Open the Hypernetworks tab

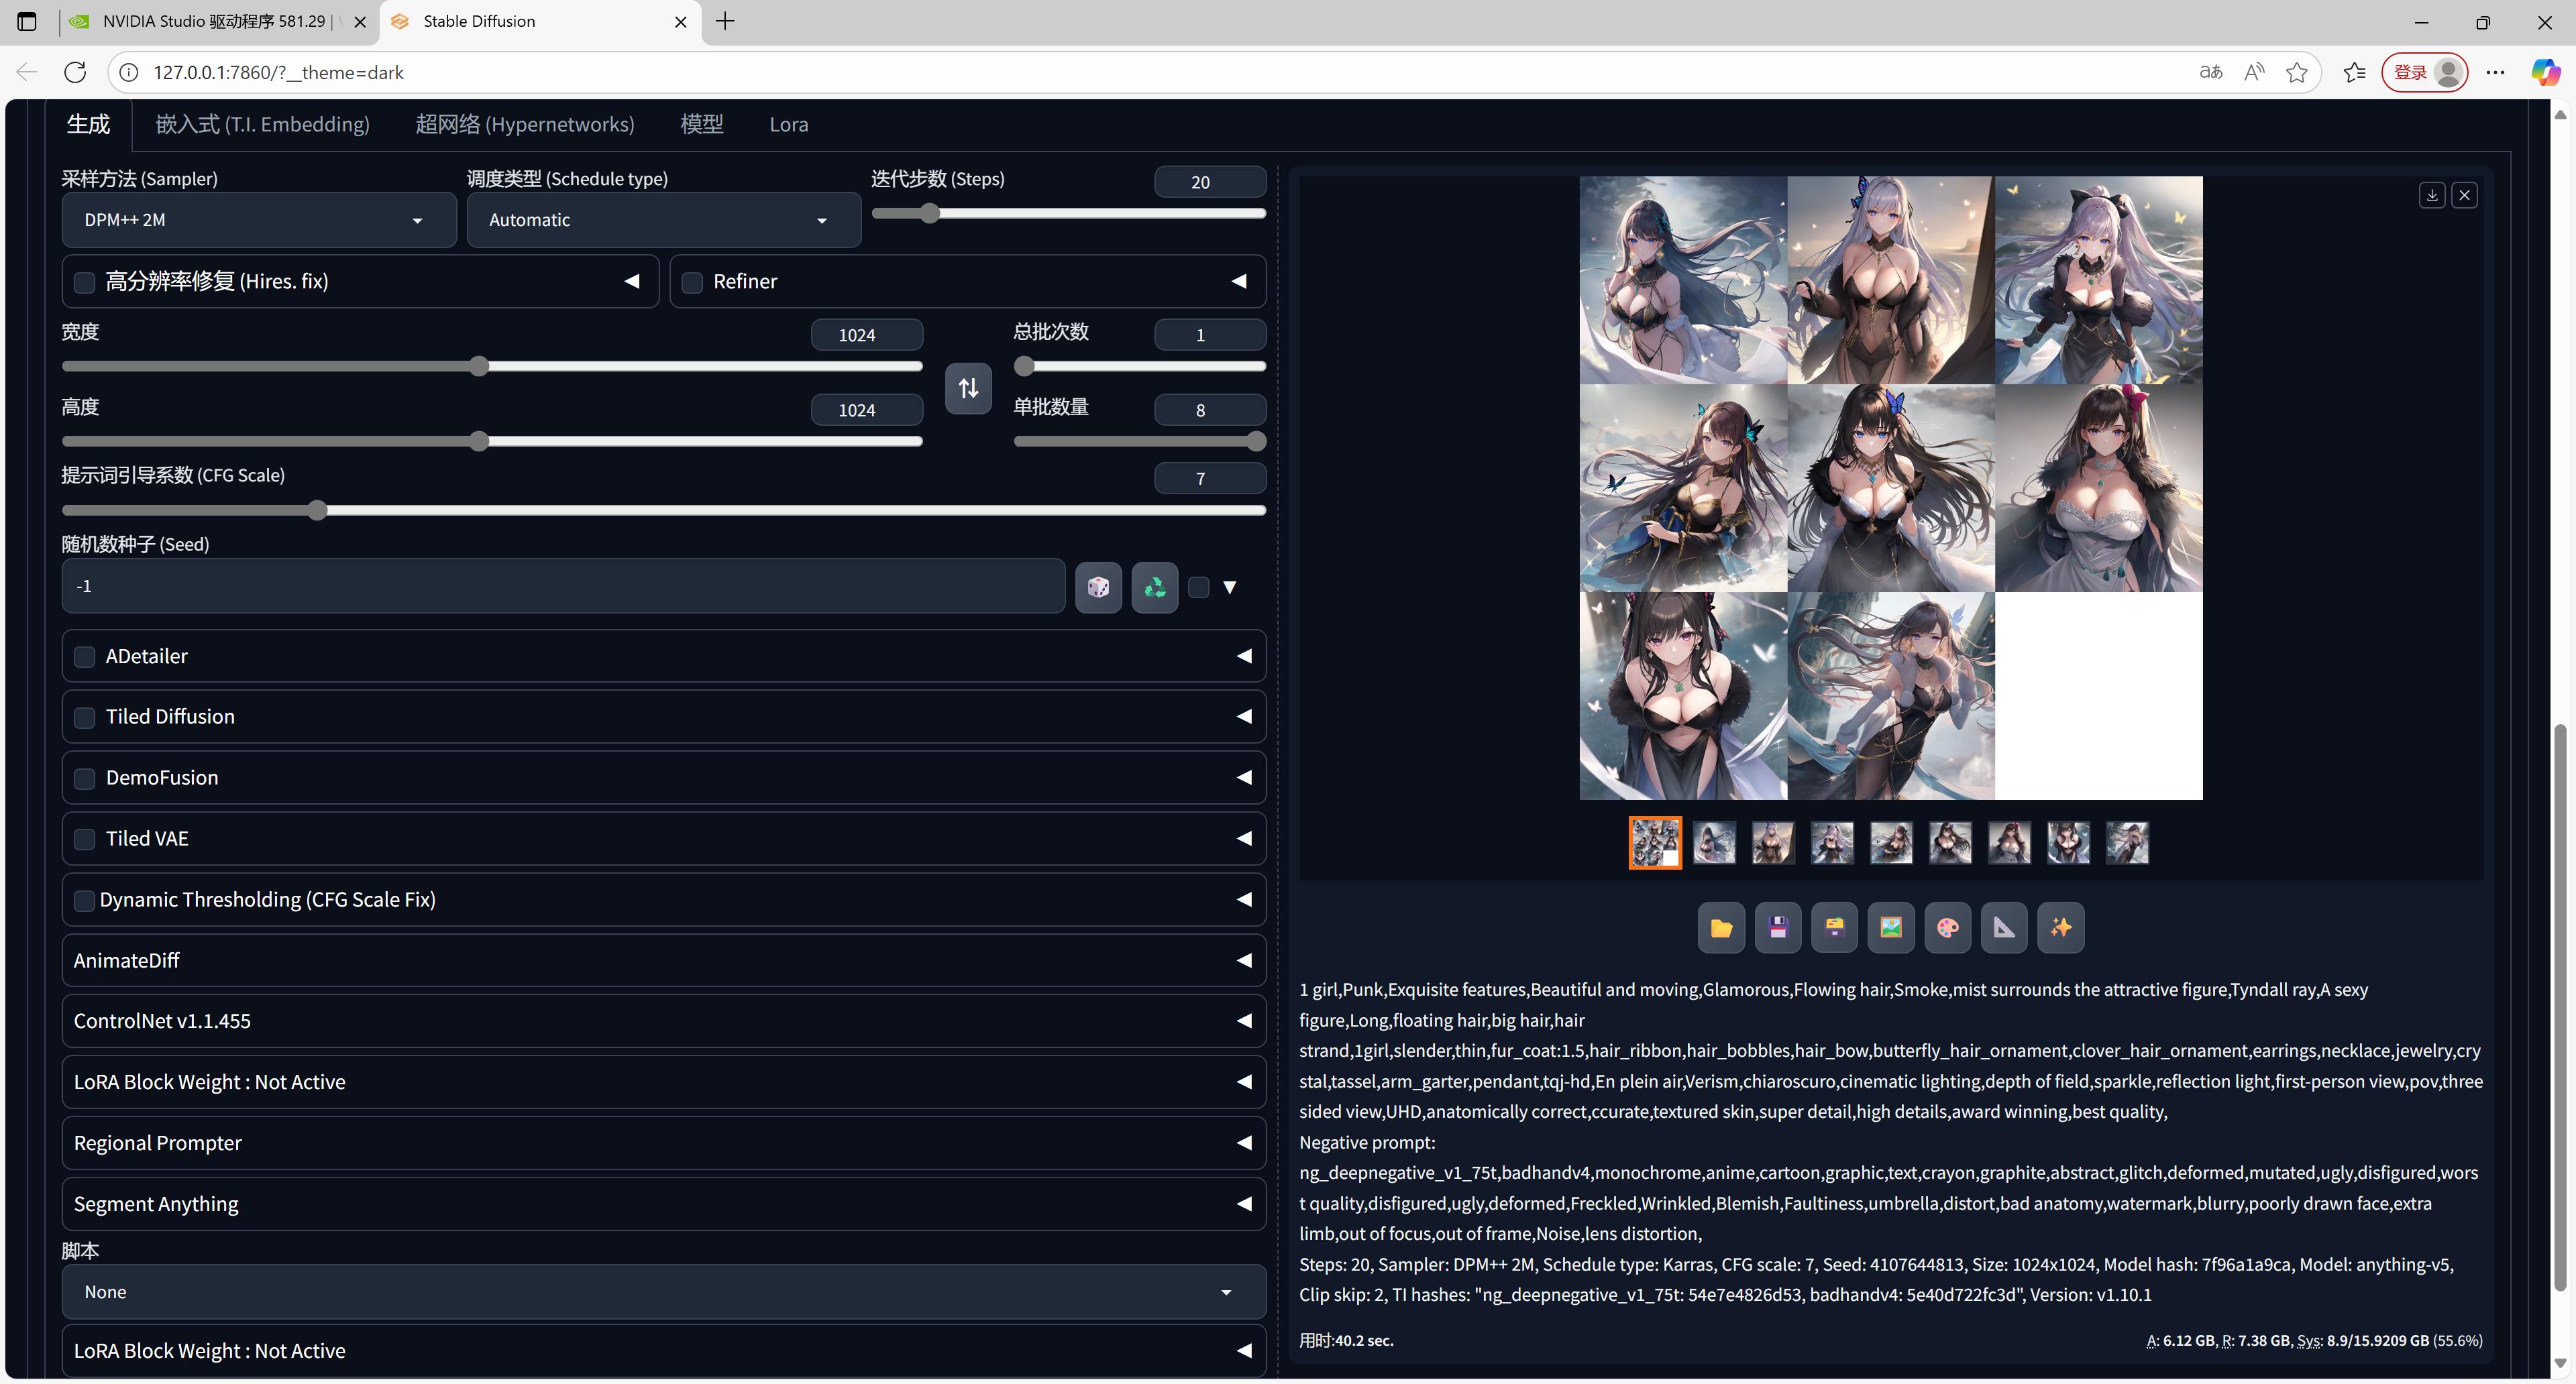tap(524, 125)
